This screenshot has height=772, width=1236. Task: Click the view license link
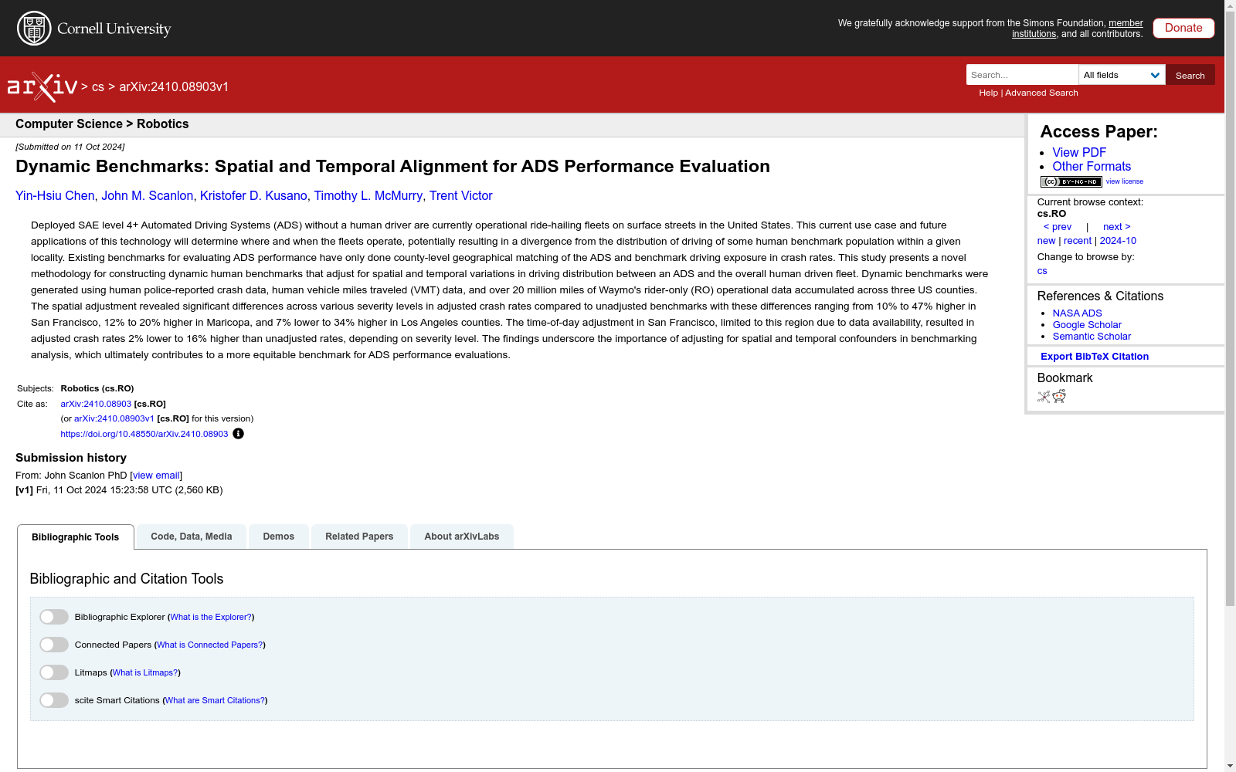click(1125, 181)
